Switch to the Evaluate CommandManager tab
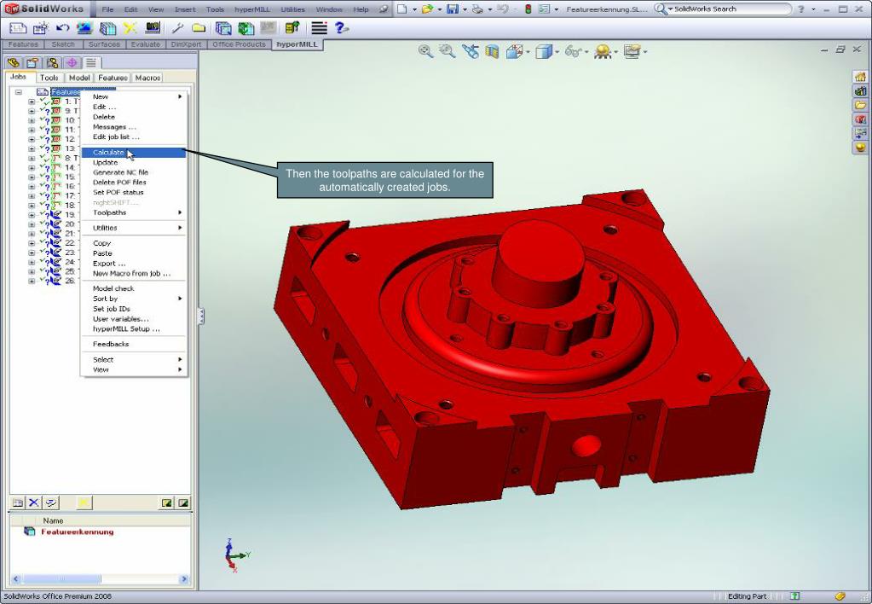This screenshot has width=872, height=604. 145,44
